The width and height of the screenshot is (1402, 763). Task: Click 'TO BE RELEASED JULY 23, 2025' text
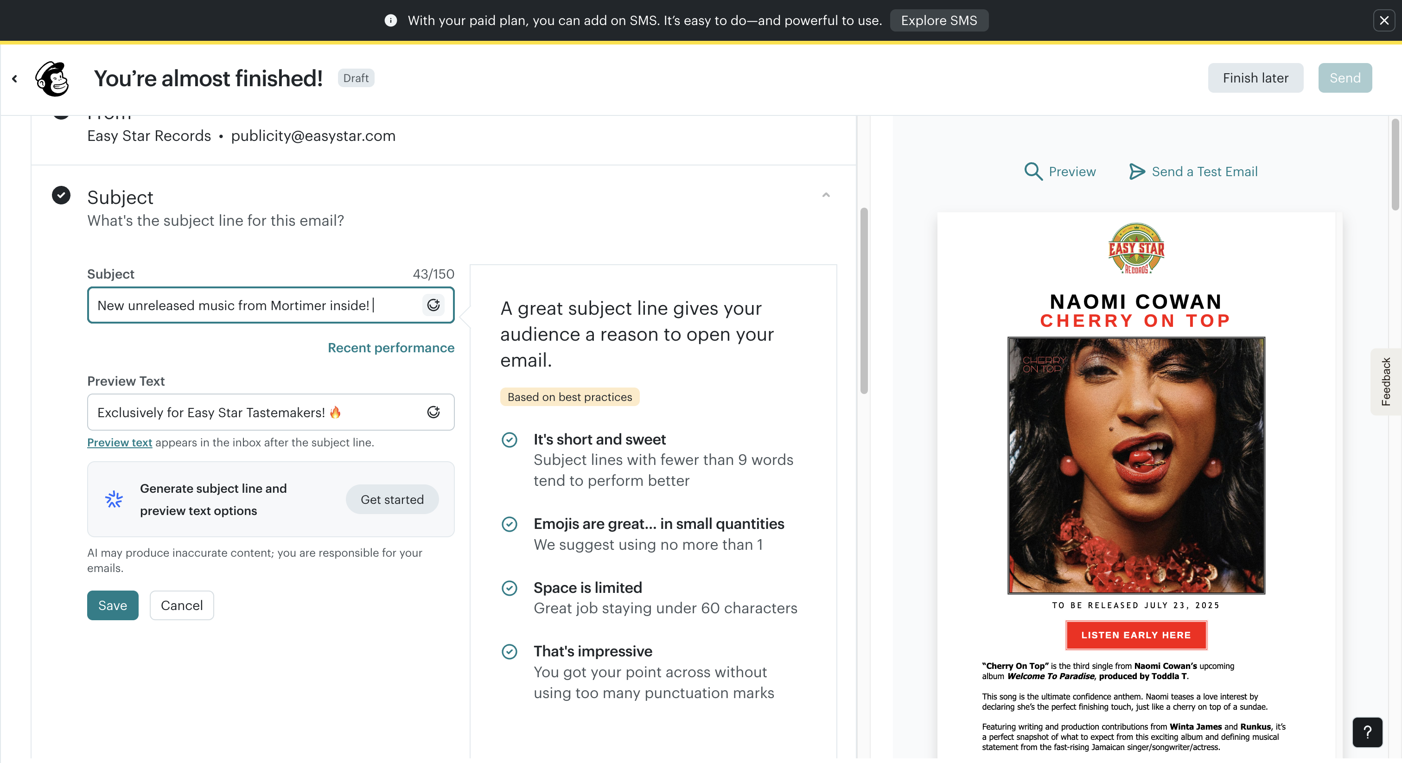pyautogui.click(x=1136, y=605)
